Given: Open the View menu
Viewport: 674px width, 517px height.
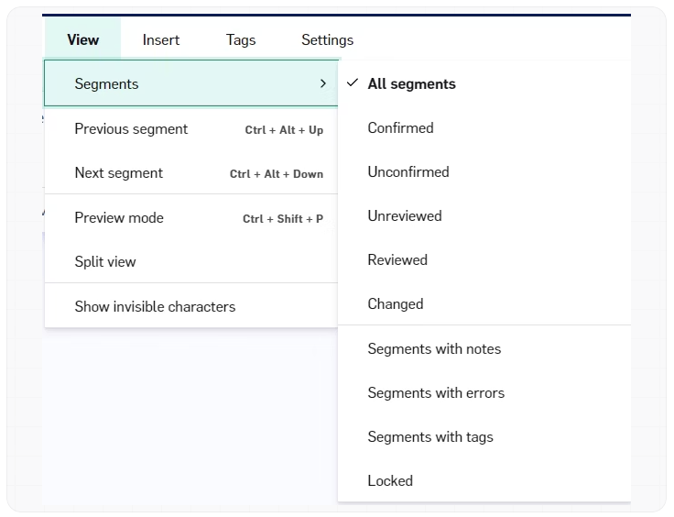Looking at the screenshot, I should pyautogui.click(x=82, y=39).
